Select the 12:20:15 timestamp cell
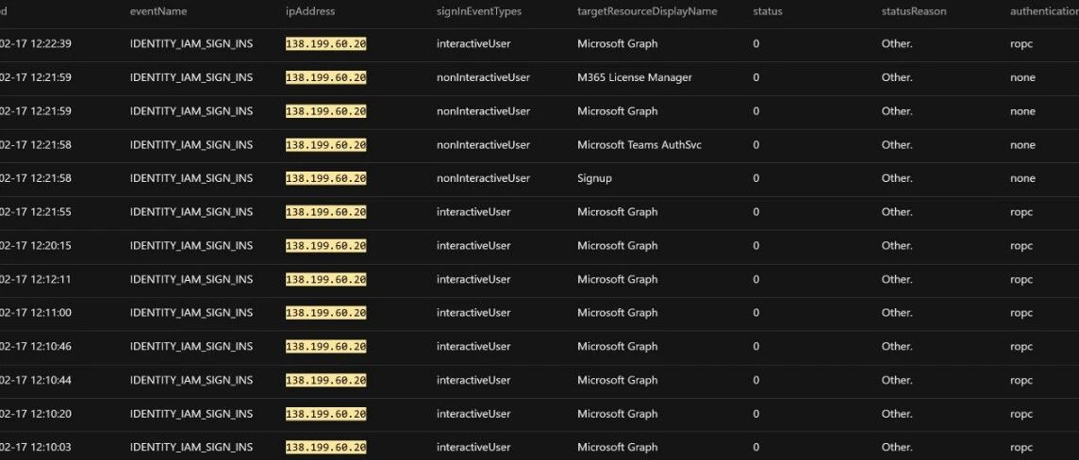 [36, 245]
